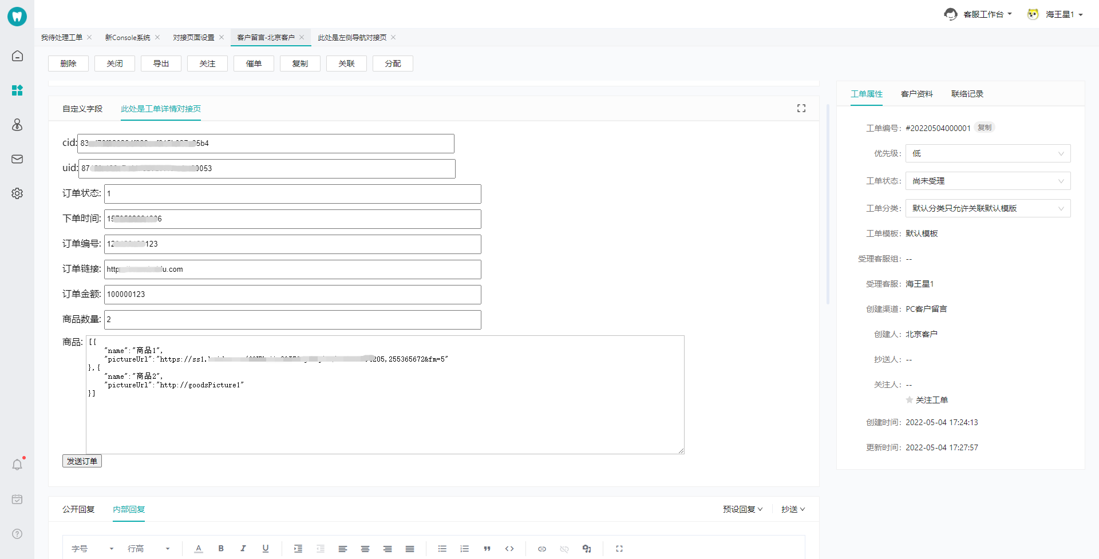The height and width of the screenshot is (559, 1099).
Task: Click the 分配 assign button
Action: tap(393, 64)
